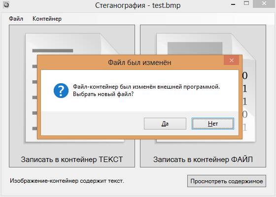Click the status text about container содержит текст

67,181
